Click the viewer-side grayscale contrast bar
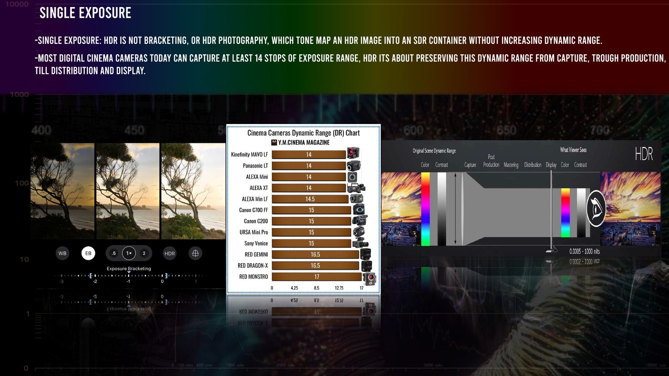669x376 pixels. (581, 213)
